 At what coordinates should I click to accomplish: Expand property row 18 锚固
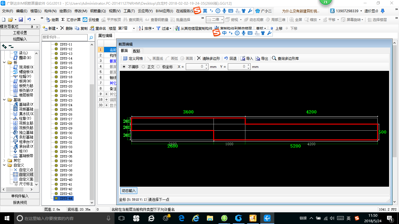click(106, 100)
